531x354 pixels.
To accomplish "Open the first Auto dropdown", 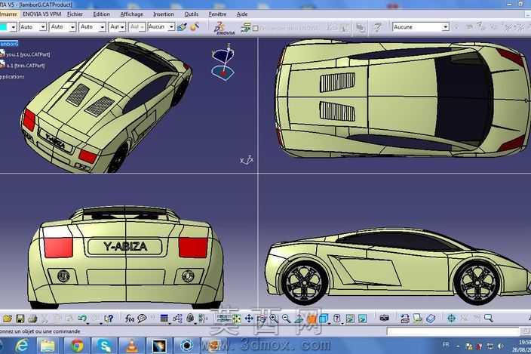I will pyautogui.click(x=33, y=26).
